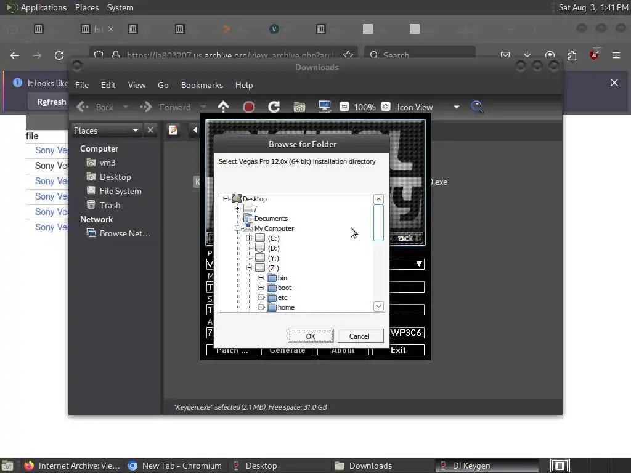Switch to New Tab - Chromium taskbar item
The height and width of the screenshot is (473, 631).
point(174,466)
